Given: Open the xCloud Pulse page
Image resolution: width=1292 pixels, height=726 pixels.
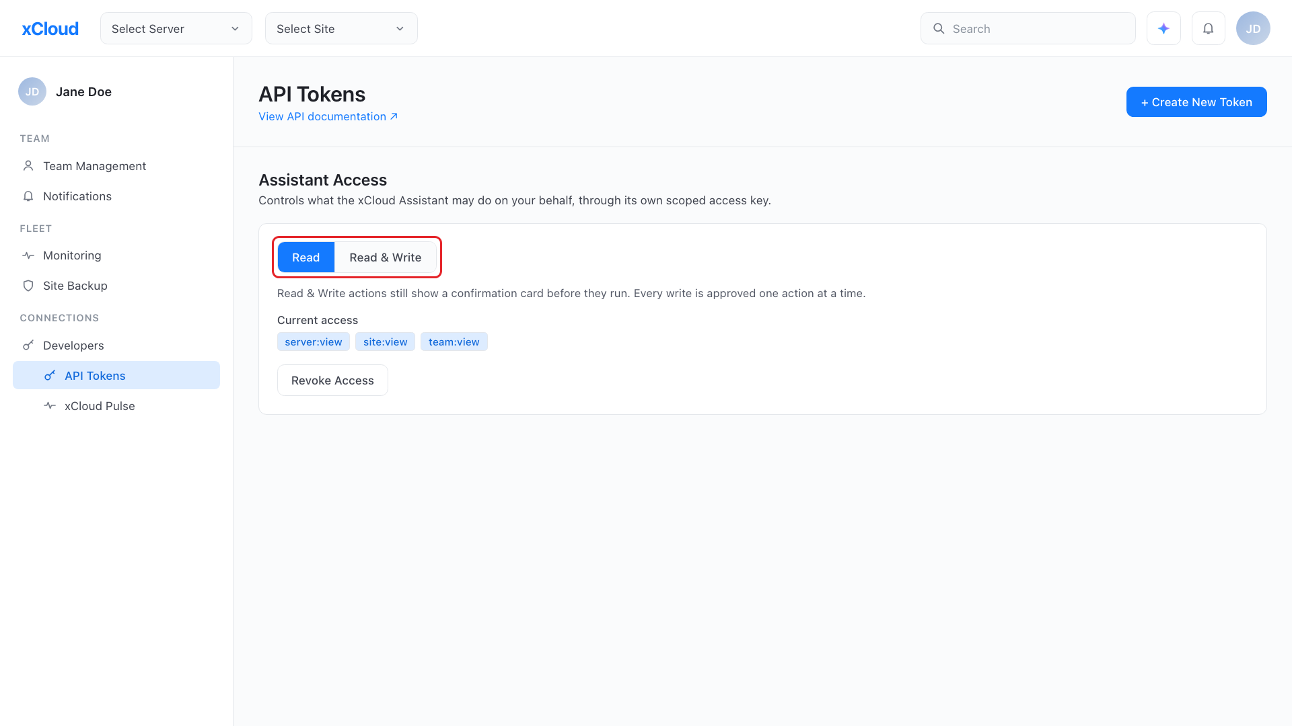Looking at the screenshot, I should (x=116, y=406).
